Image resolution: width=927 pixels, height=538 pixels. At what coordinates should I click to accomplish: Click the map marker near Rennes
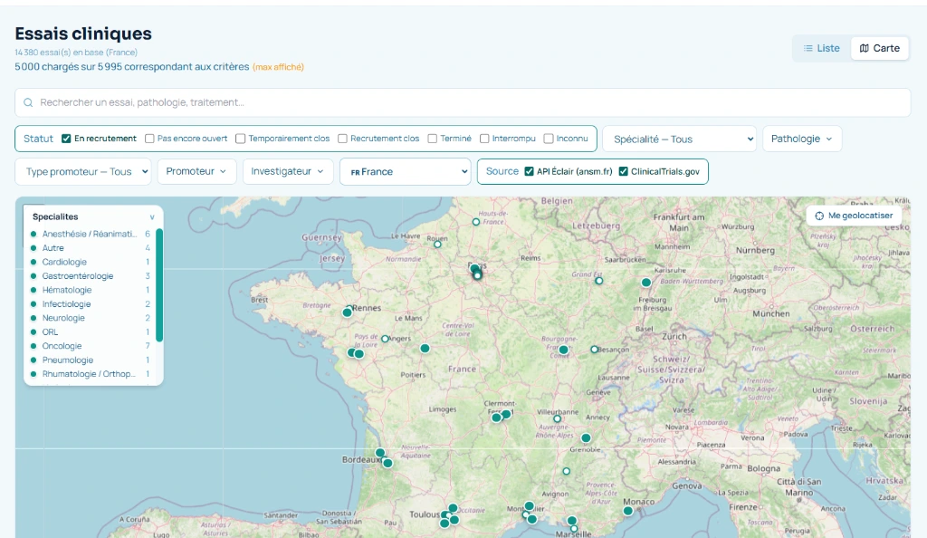pyautogui.click(x=347, y=312)
